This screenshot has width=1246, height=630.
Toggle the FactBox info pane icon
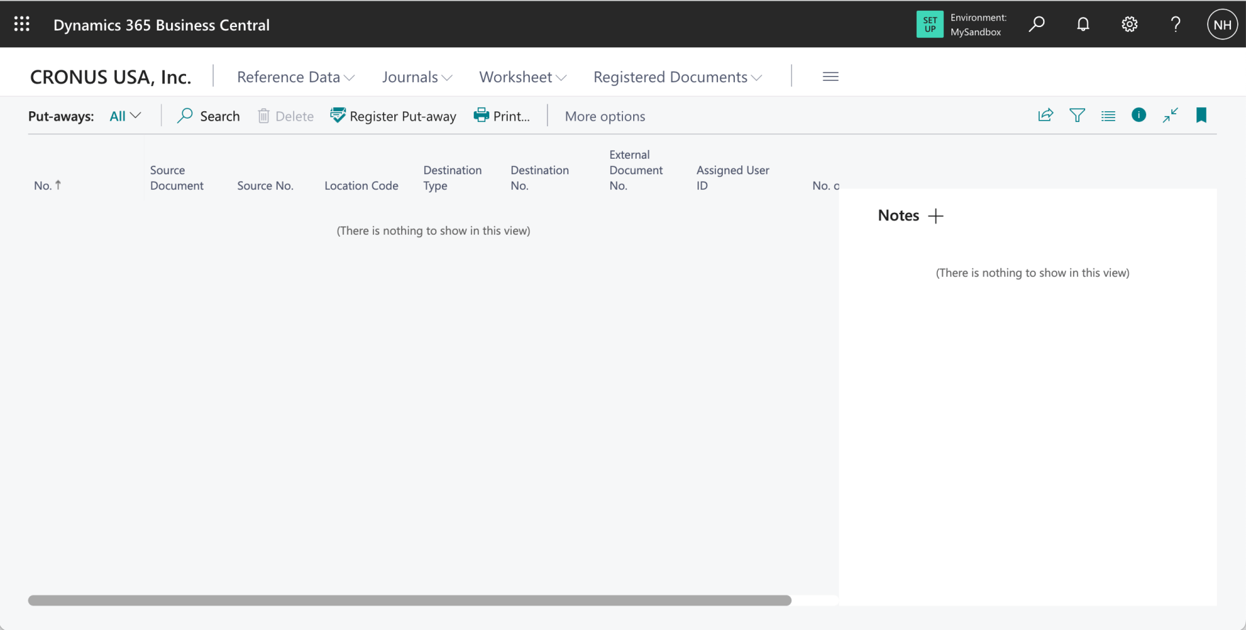pyautogui.click(x=1139, y=115)
